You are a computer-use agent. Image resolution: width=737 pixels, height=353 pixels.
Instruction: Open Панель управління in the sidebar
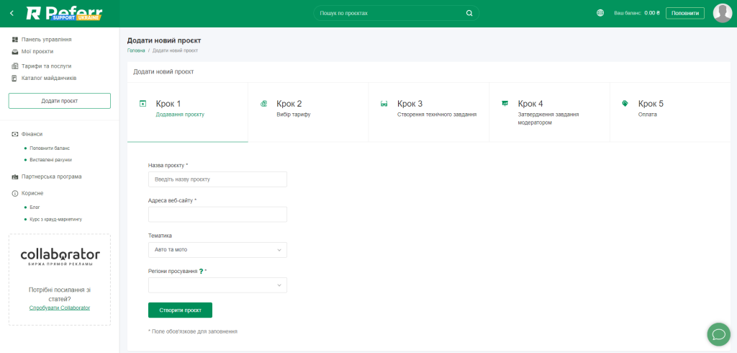click(x=46, y=40)
